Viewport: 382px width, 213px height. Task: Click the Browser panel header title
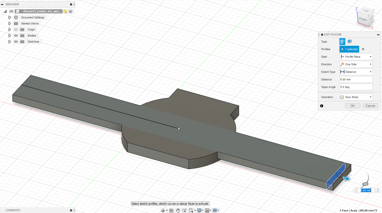12,4
